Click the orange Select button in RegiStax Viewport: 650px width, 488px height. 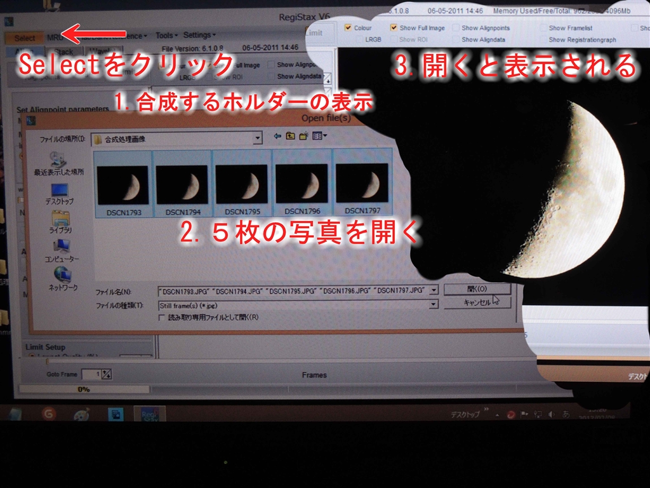tap(25, 38)
